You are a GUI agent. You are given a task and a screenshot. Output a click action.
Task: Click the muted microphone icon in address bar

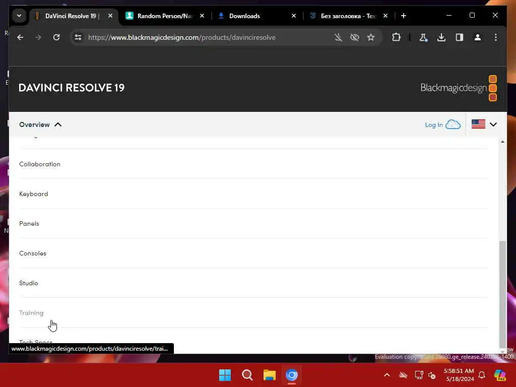(x=338, y=37)
